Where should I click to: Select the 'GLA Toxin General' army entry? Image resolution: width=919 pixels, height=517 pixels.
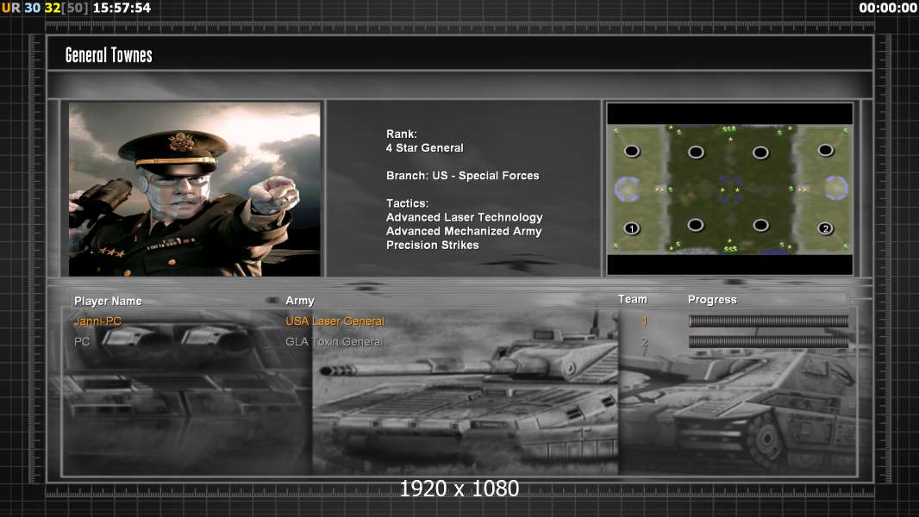coord(334,341)
